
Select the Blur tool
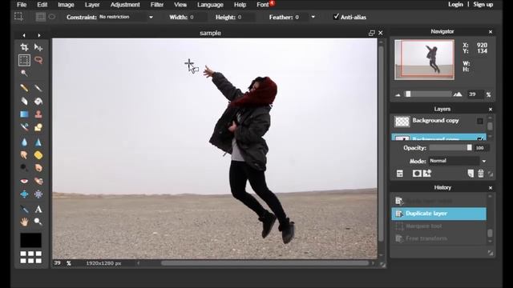click(24, 142)
